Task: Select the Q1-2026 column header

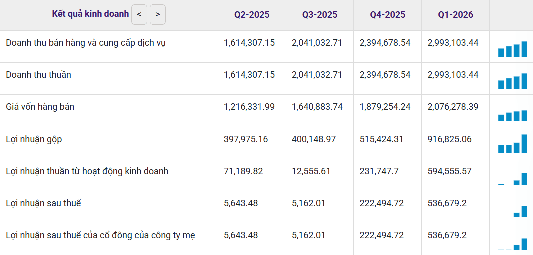Action: [455, 15]
